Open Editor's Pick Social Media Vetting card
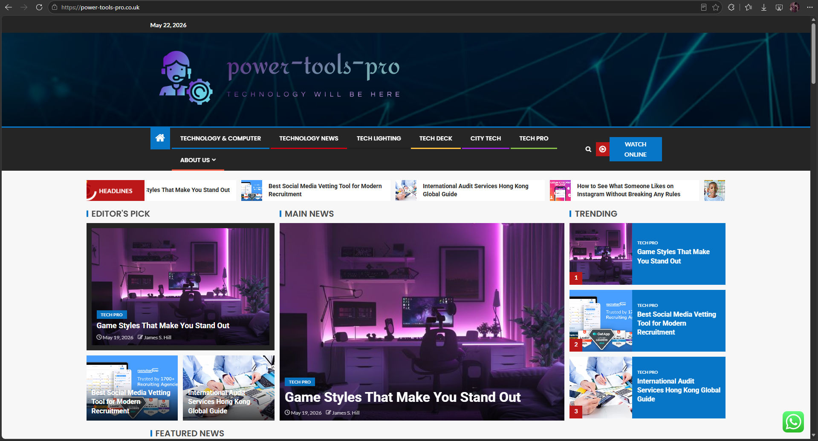 tap(132, 388)
